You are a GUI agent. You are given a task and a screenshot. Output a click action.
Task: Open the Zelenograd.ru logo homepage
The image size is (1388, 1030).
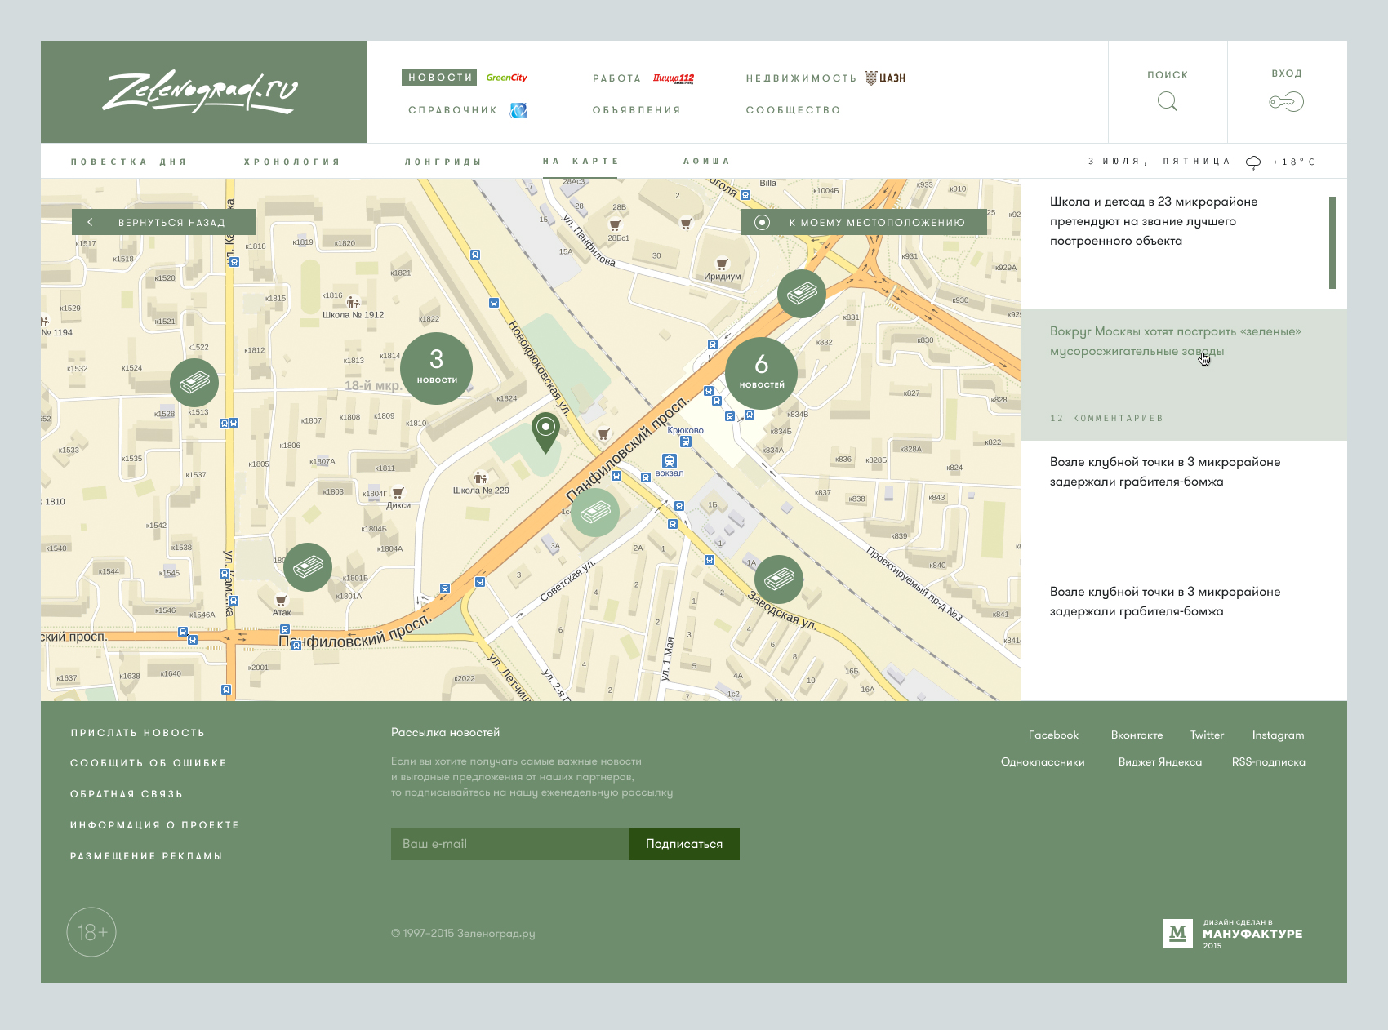click(201, 92)
